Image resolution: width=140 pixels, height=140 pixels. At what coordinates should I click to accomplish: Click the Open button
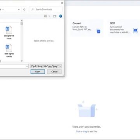point(38,72)
